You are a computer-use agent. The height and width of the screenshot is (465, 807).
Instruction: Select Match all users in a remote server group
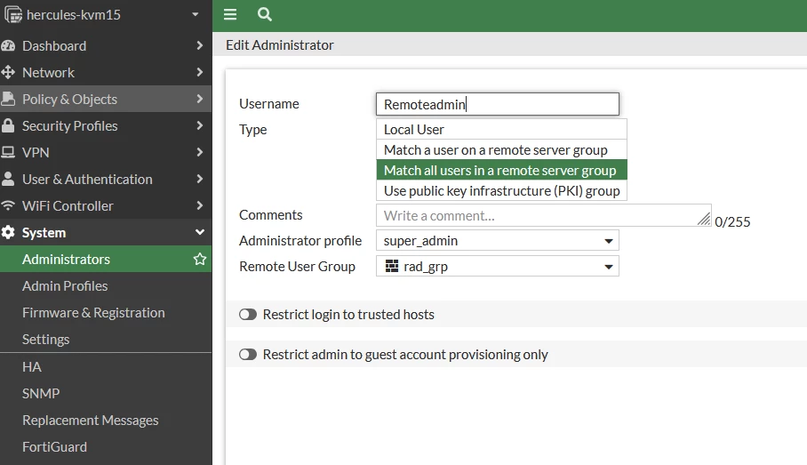click(502, 171)
